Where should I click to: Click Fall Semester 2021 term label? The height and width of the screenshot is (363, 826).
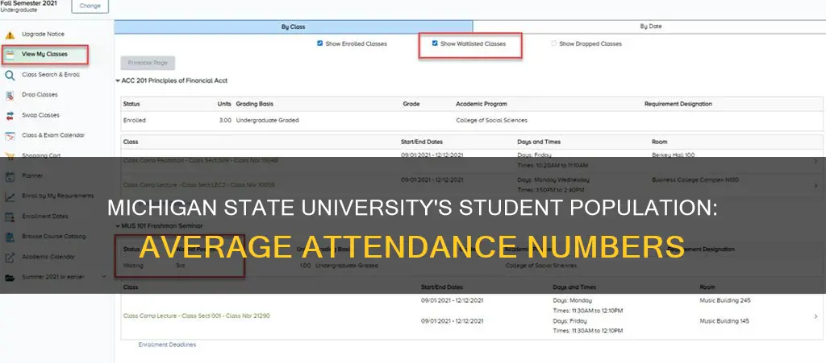(x=27, y=2)
